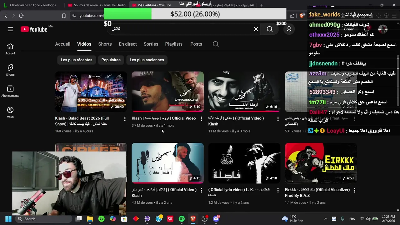Image resolution: width=400 pixels, height=225 pixels.
Task: Go back in the browser
Action: pos(6,16)
